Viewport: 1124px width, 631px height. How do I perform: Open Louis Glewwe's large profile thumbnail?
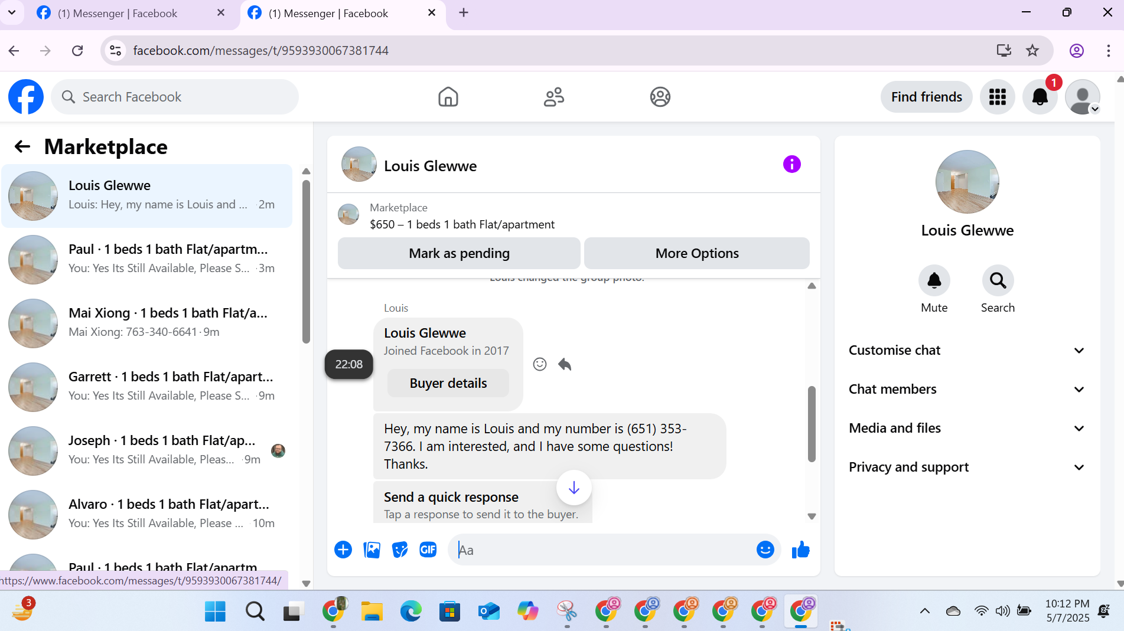(967, 182)
